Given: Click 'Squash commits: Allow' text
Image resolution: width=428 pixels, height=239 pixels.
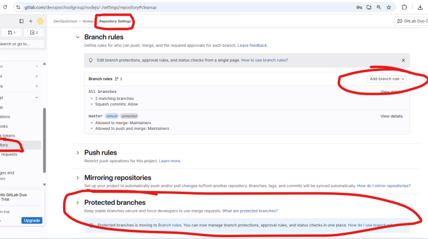Looking at the screenshot, I should click(x=117, y=104).
